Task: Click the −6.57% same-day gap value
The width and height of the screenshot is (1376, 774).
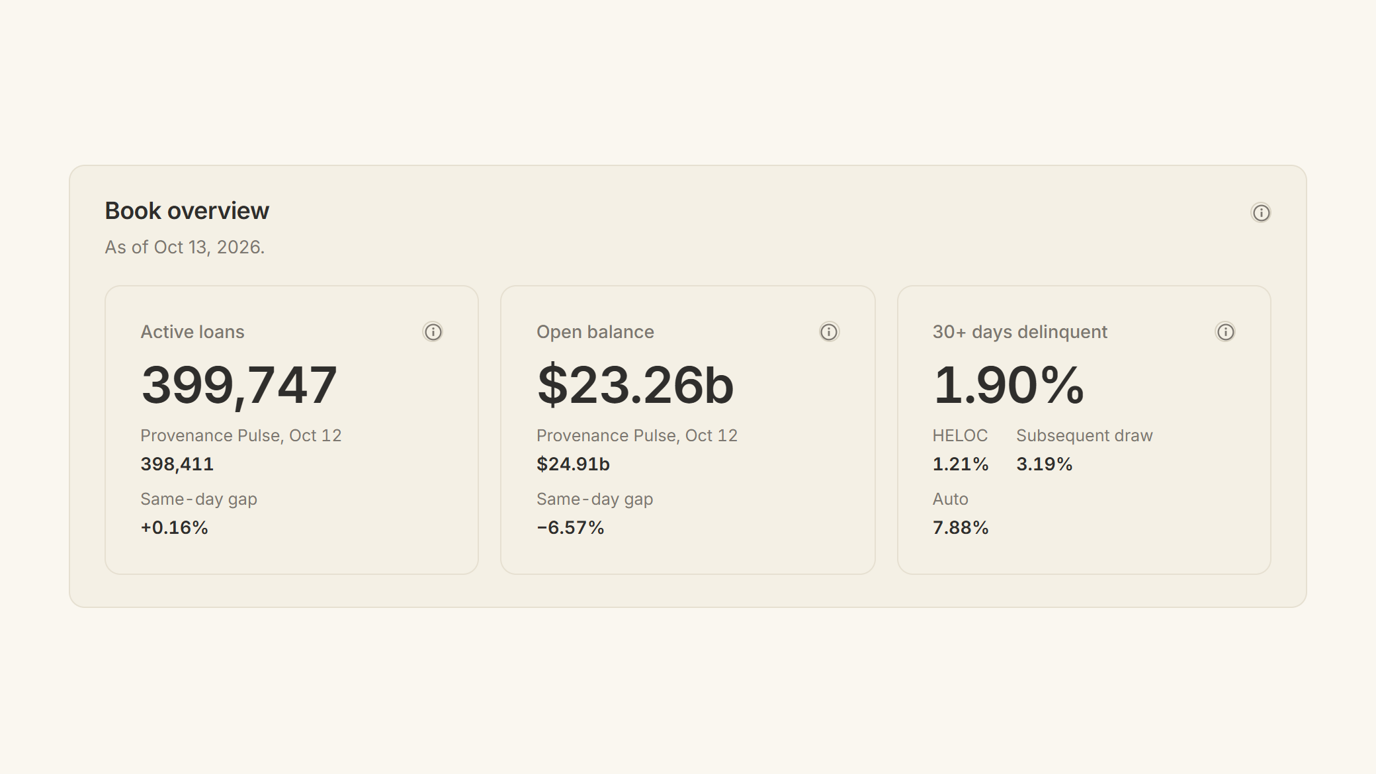Action: pyautogui.click(x=570, y=527)
